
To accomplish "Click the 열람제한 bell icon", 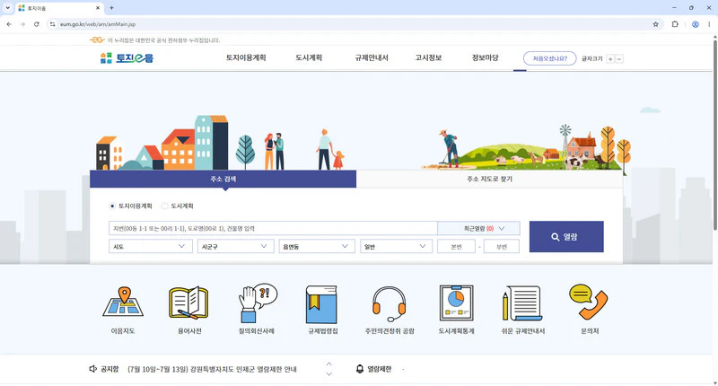I will (x=360, y=369).
